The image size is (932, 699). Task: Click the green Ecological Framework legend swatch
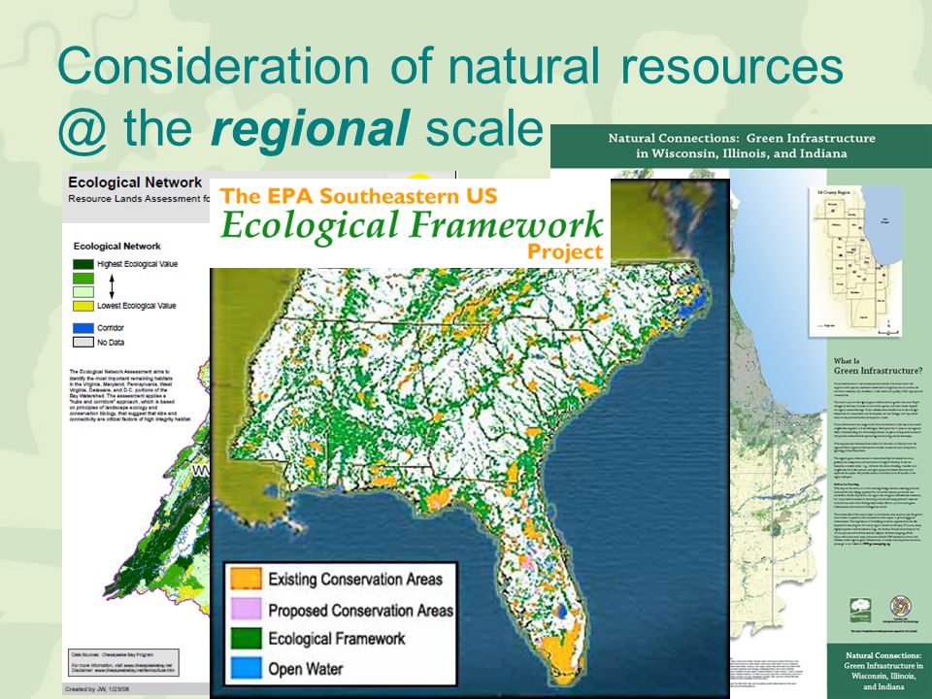[x=246, y=639]
